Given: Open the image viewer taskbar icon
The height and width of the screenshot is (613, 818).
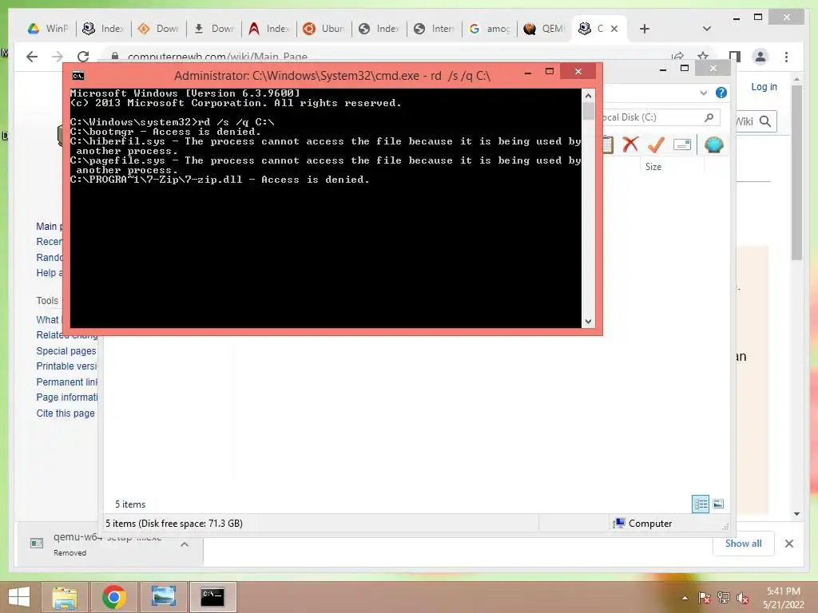Looking at the screenshot, I should point(163,597).
